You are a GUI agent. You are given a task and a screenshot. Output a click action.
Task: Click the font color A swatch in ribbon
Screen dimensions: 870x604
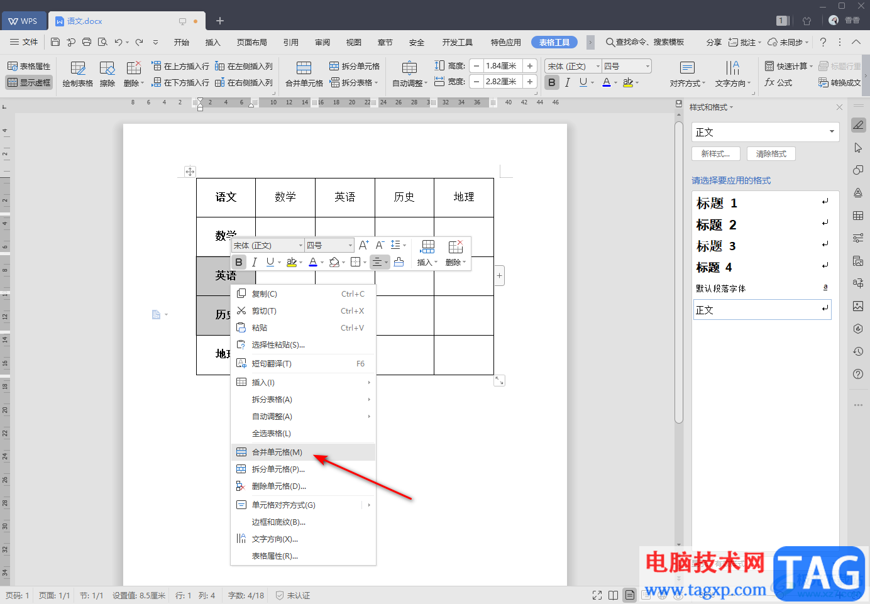606,82
